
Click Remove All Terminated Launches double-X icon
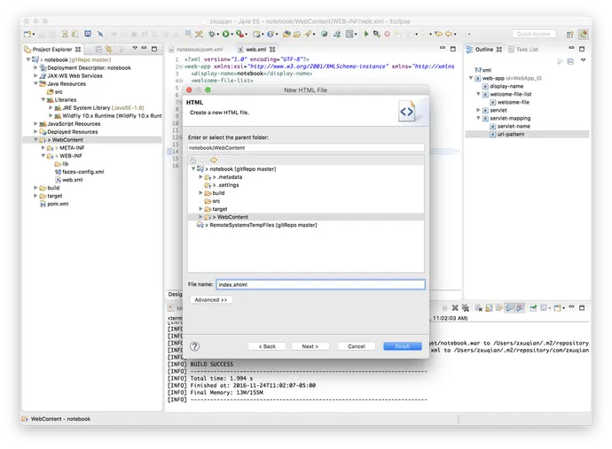click(x=466, y=308)
